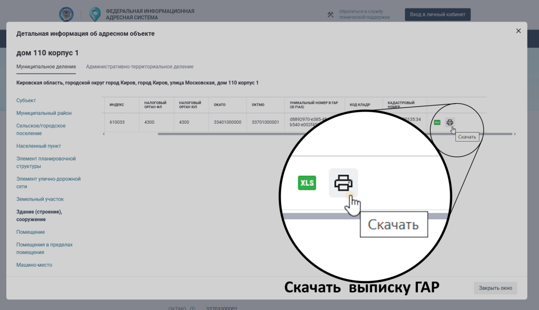This screenshot has height=310, width=539.
Task: Click the tax service emblem in header
Action: pyautogui.click(x=66, y=14)
